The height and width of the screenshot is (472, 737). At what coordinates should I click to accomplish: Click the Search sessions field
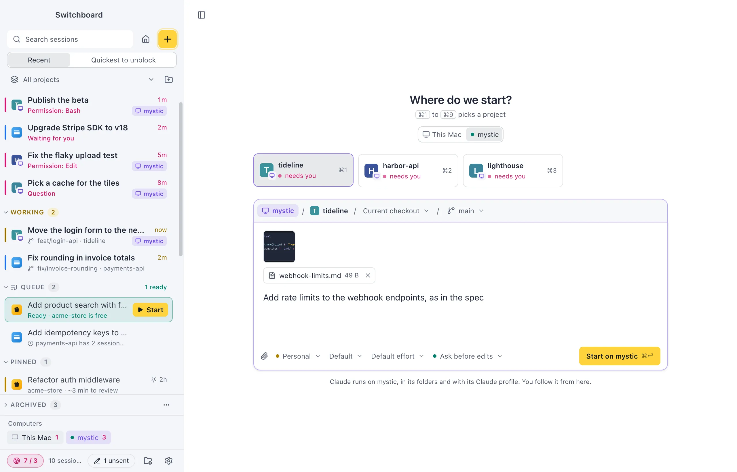[70, 39]
